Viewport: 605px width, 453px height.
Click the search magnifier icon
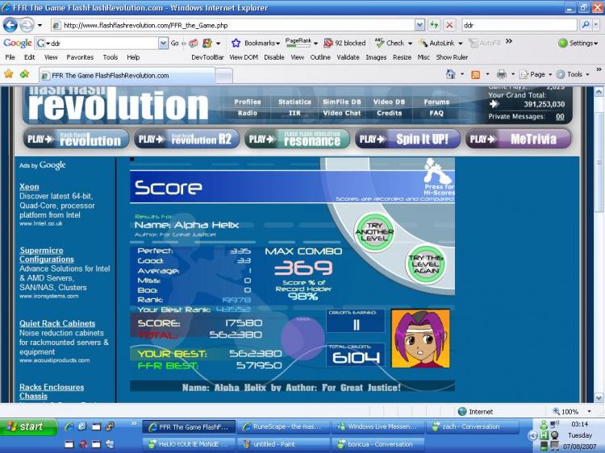coord(586,25)
